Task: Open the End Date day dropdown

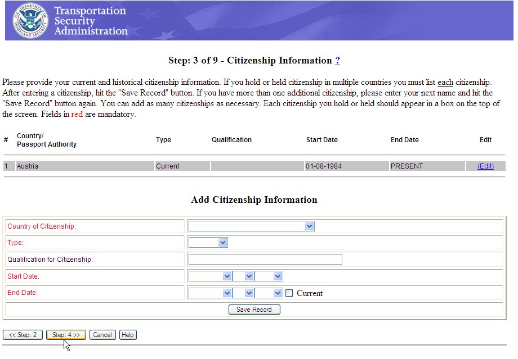Action: click(243, 293)
